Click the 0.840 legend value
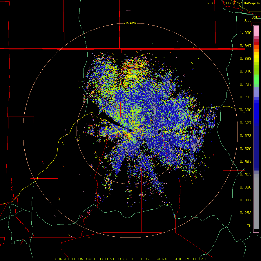The width and height of the screenshot is (261, 261). [x=246, y=71]
